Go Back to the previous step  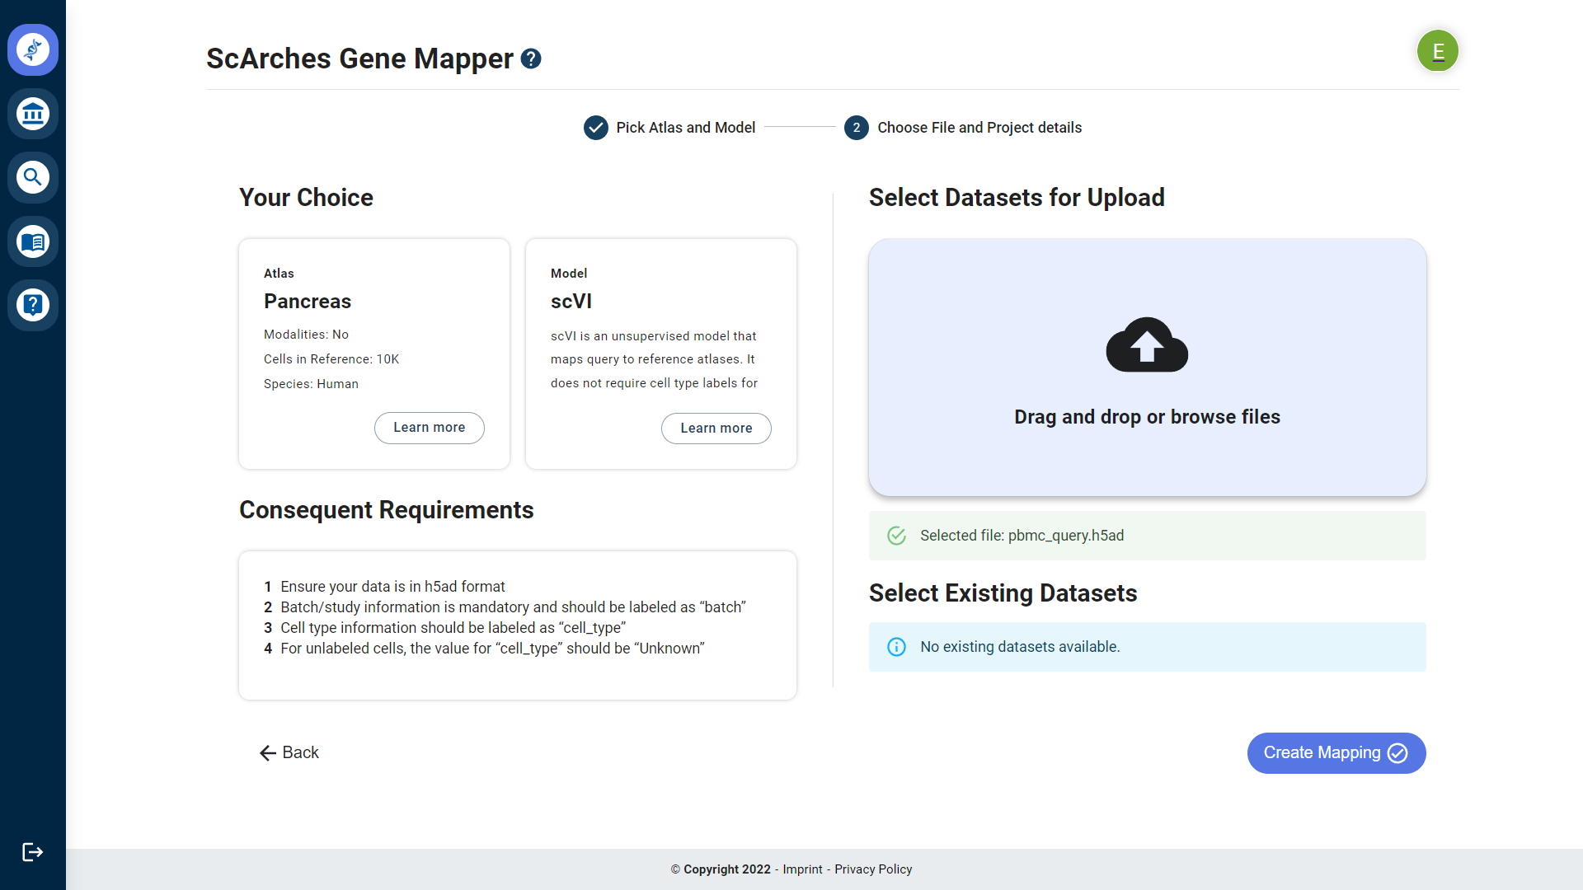(x=289, y=752)
